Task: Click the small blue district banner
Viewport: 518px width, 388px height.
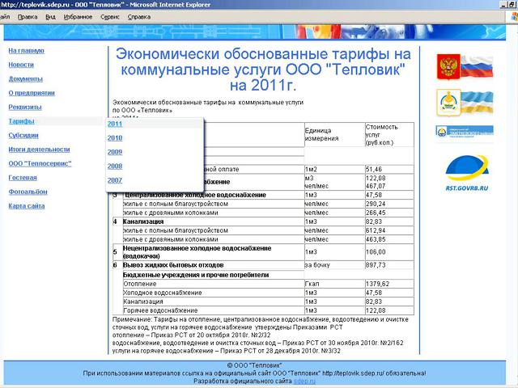Action: (x=465, y=132)
